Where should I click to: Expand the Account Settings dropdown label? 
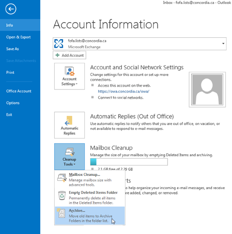pos(69,81)
